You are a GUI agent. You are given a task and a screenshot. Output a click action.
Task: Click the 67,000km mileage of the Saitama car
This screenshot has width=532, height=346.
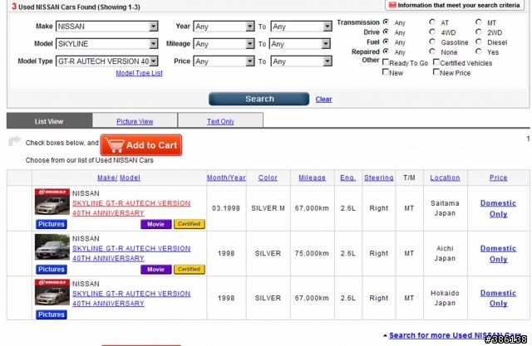pos(312,208)
